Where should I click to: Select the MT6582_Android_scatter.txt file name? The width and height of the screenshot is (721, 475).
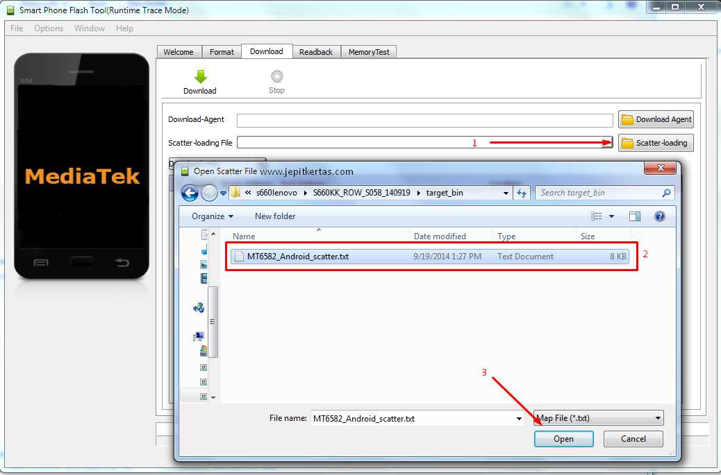tap(297, 257)
